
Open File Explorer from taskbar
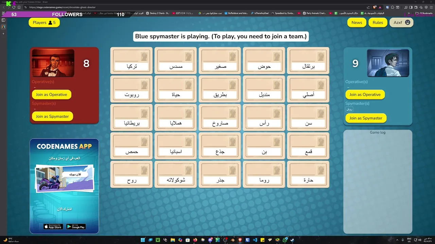173,240
